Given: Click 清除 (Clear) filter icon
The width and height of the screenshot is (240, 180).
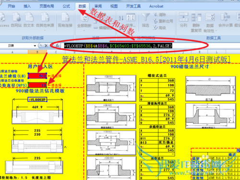Looking at the screenshot, I should coord(159,15).
